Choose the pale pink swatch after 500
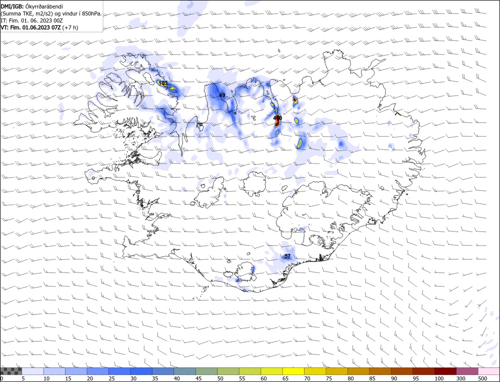 click(488, 371)
